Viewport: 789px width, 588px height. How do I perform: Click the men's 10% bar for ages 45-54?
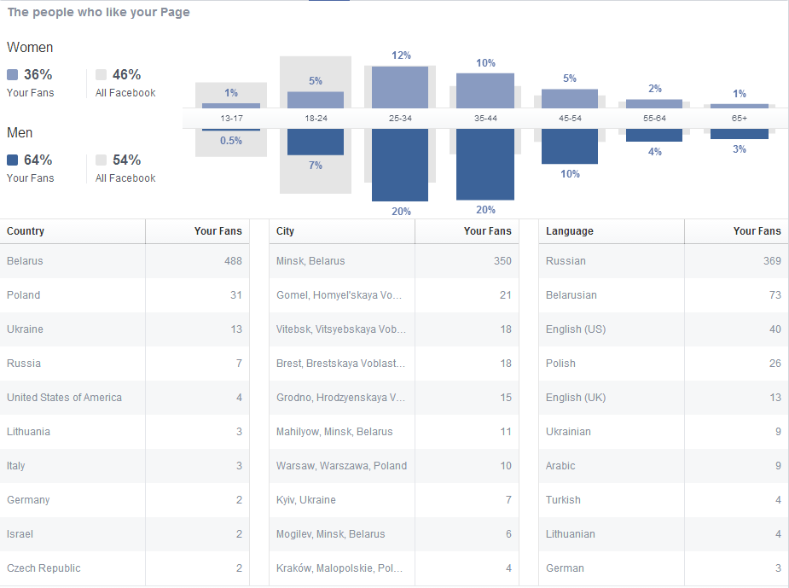570,146
